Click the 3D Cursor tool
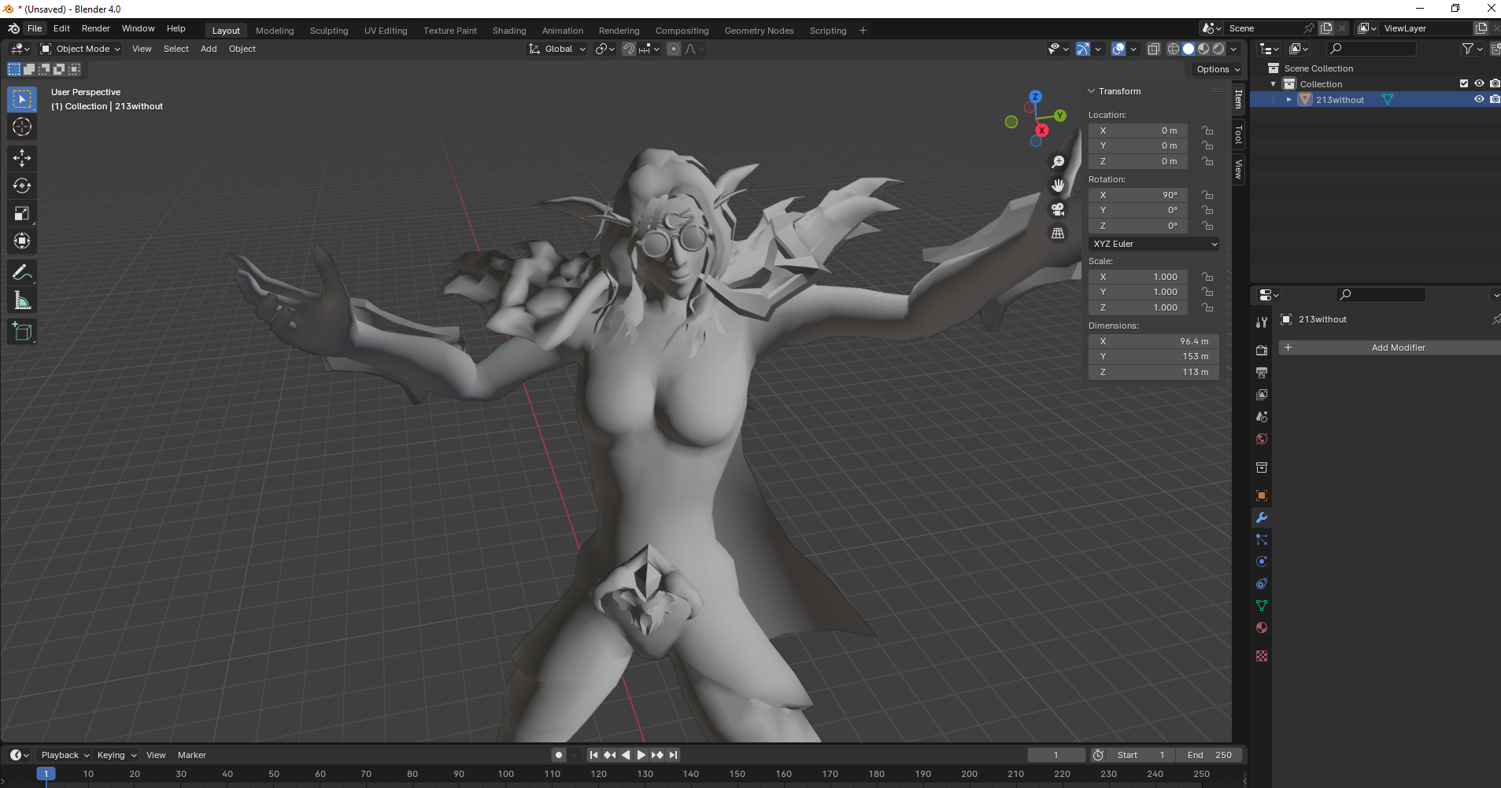Screen dimensions: 1501x788 (x=22, y=127)
